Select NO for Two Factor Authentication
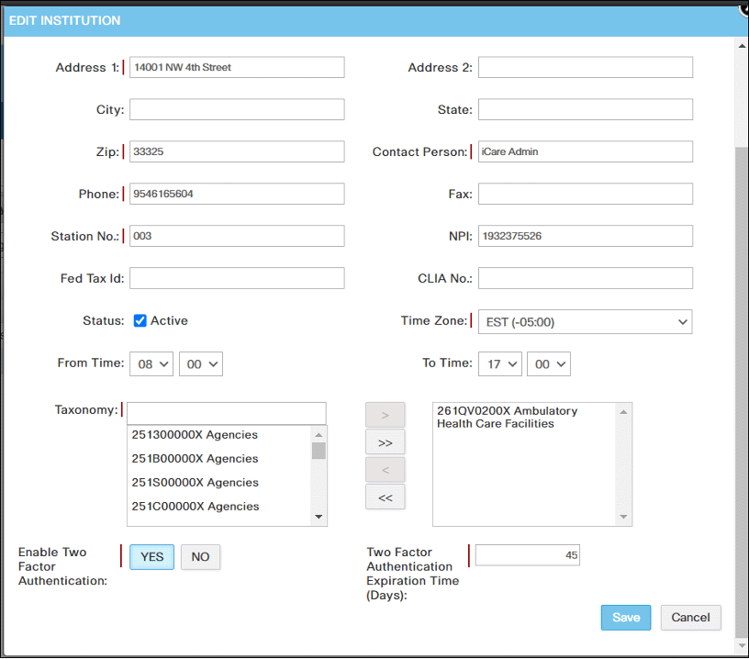The width and height of the screenshot is (749, 659). coord(200,557)
